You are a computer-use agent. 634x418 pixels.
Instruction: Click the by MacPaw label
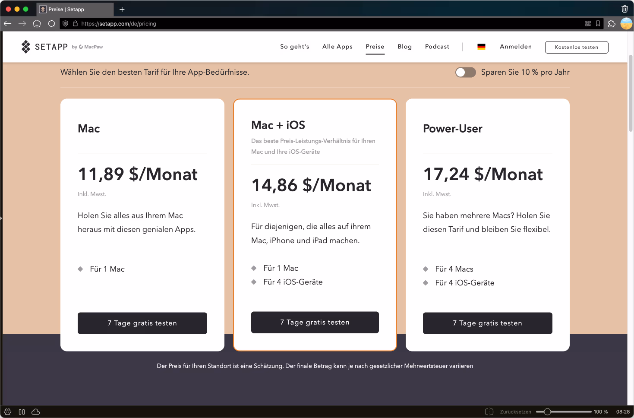click(x=87, y=47)
